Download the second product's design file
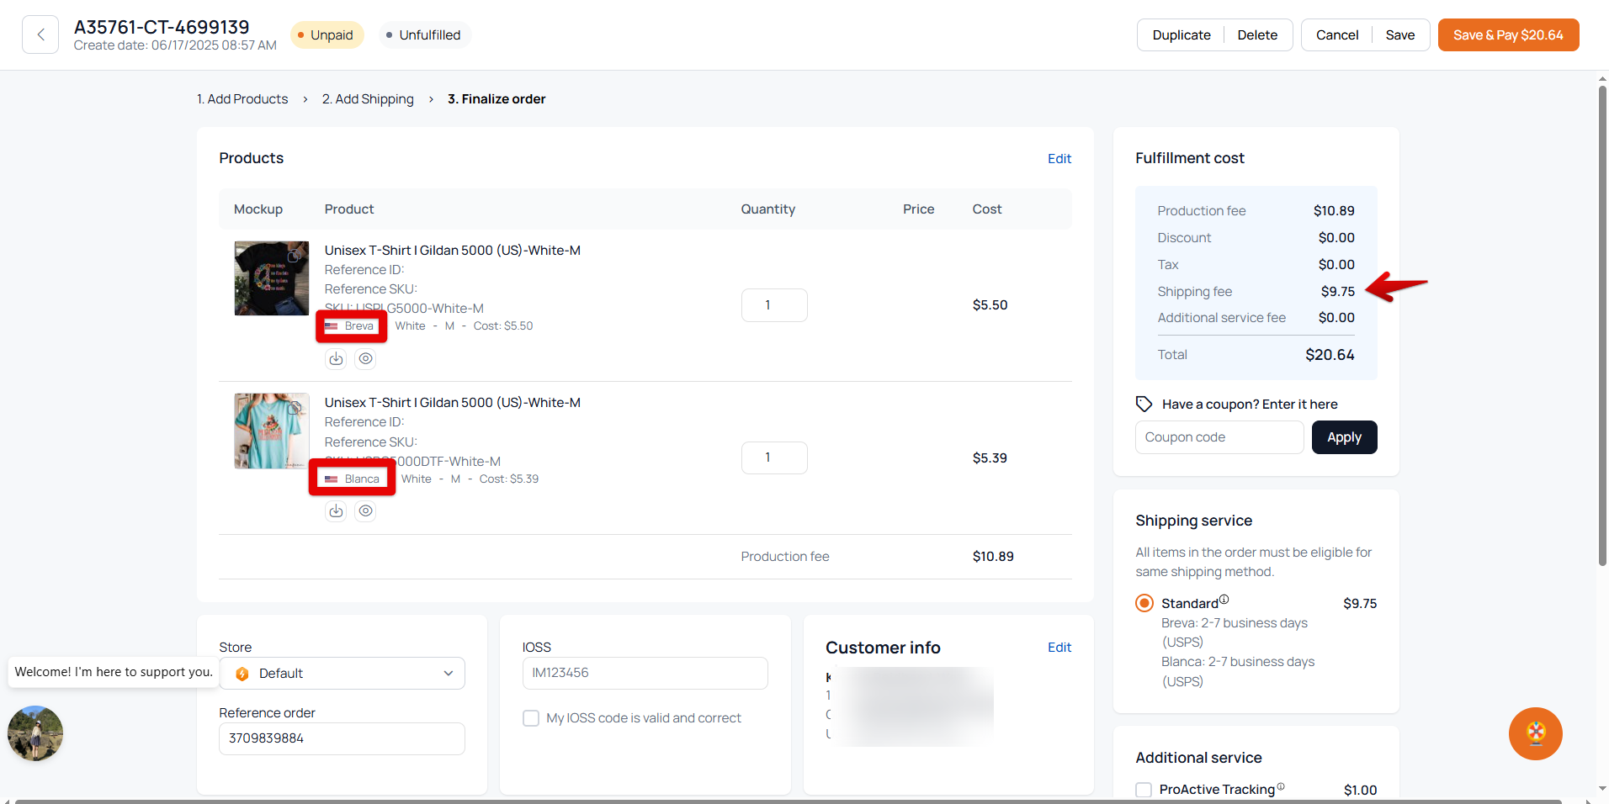 point(336,511)
